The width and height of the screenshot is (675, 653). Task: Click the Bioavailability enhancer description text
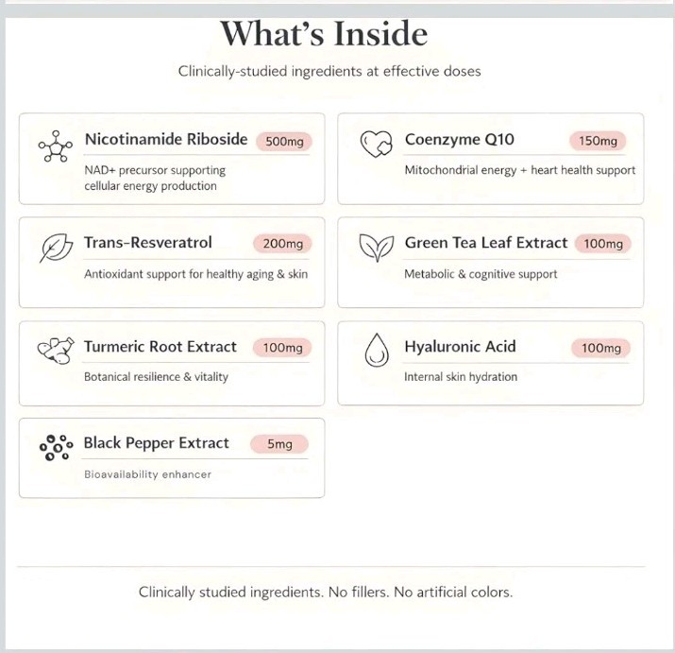tap(147, 474)
